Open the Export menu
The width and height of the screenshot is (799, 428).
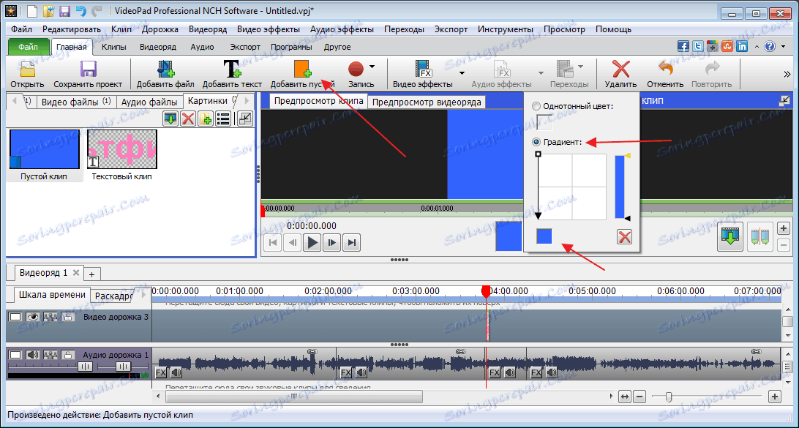click(451, 29)
